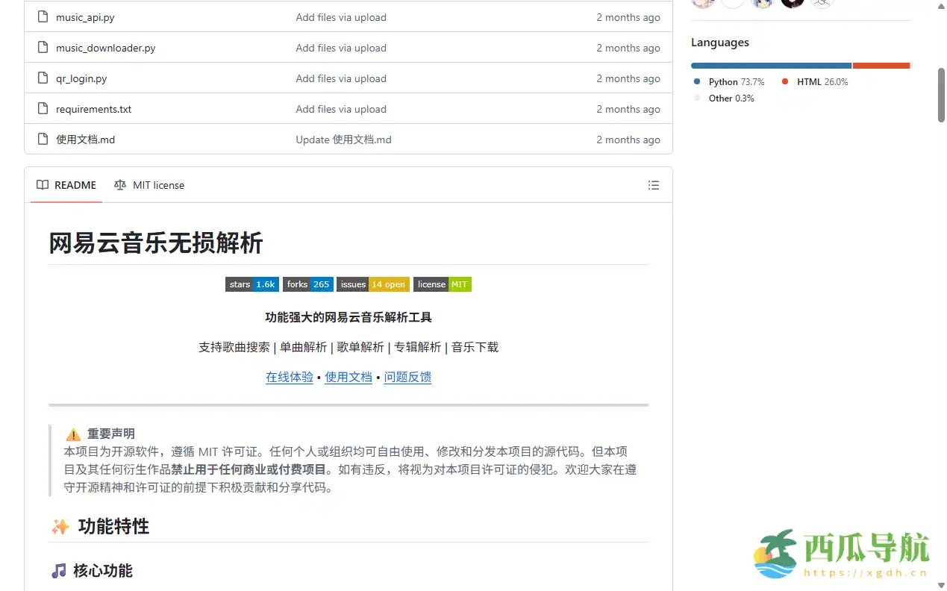Click the blue Python segment of the languages bar
Image resolution: width=947 pixels, height=591 pixels.
[x=769, y=65]
